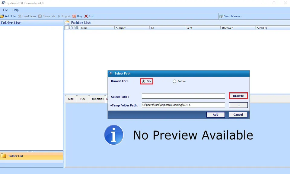The image size is (290, 174).
Task: Switch to the Properties tab
Action: pyautogui.click(x=97, y=99)
